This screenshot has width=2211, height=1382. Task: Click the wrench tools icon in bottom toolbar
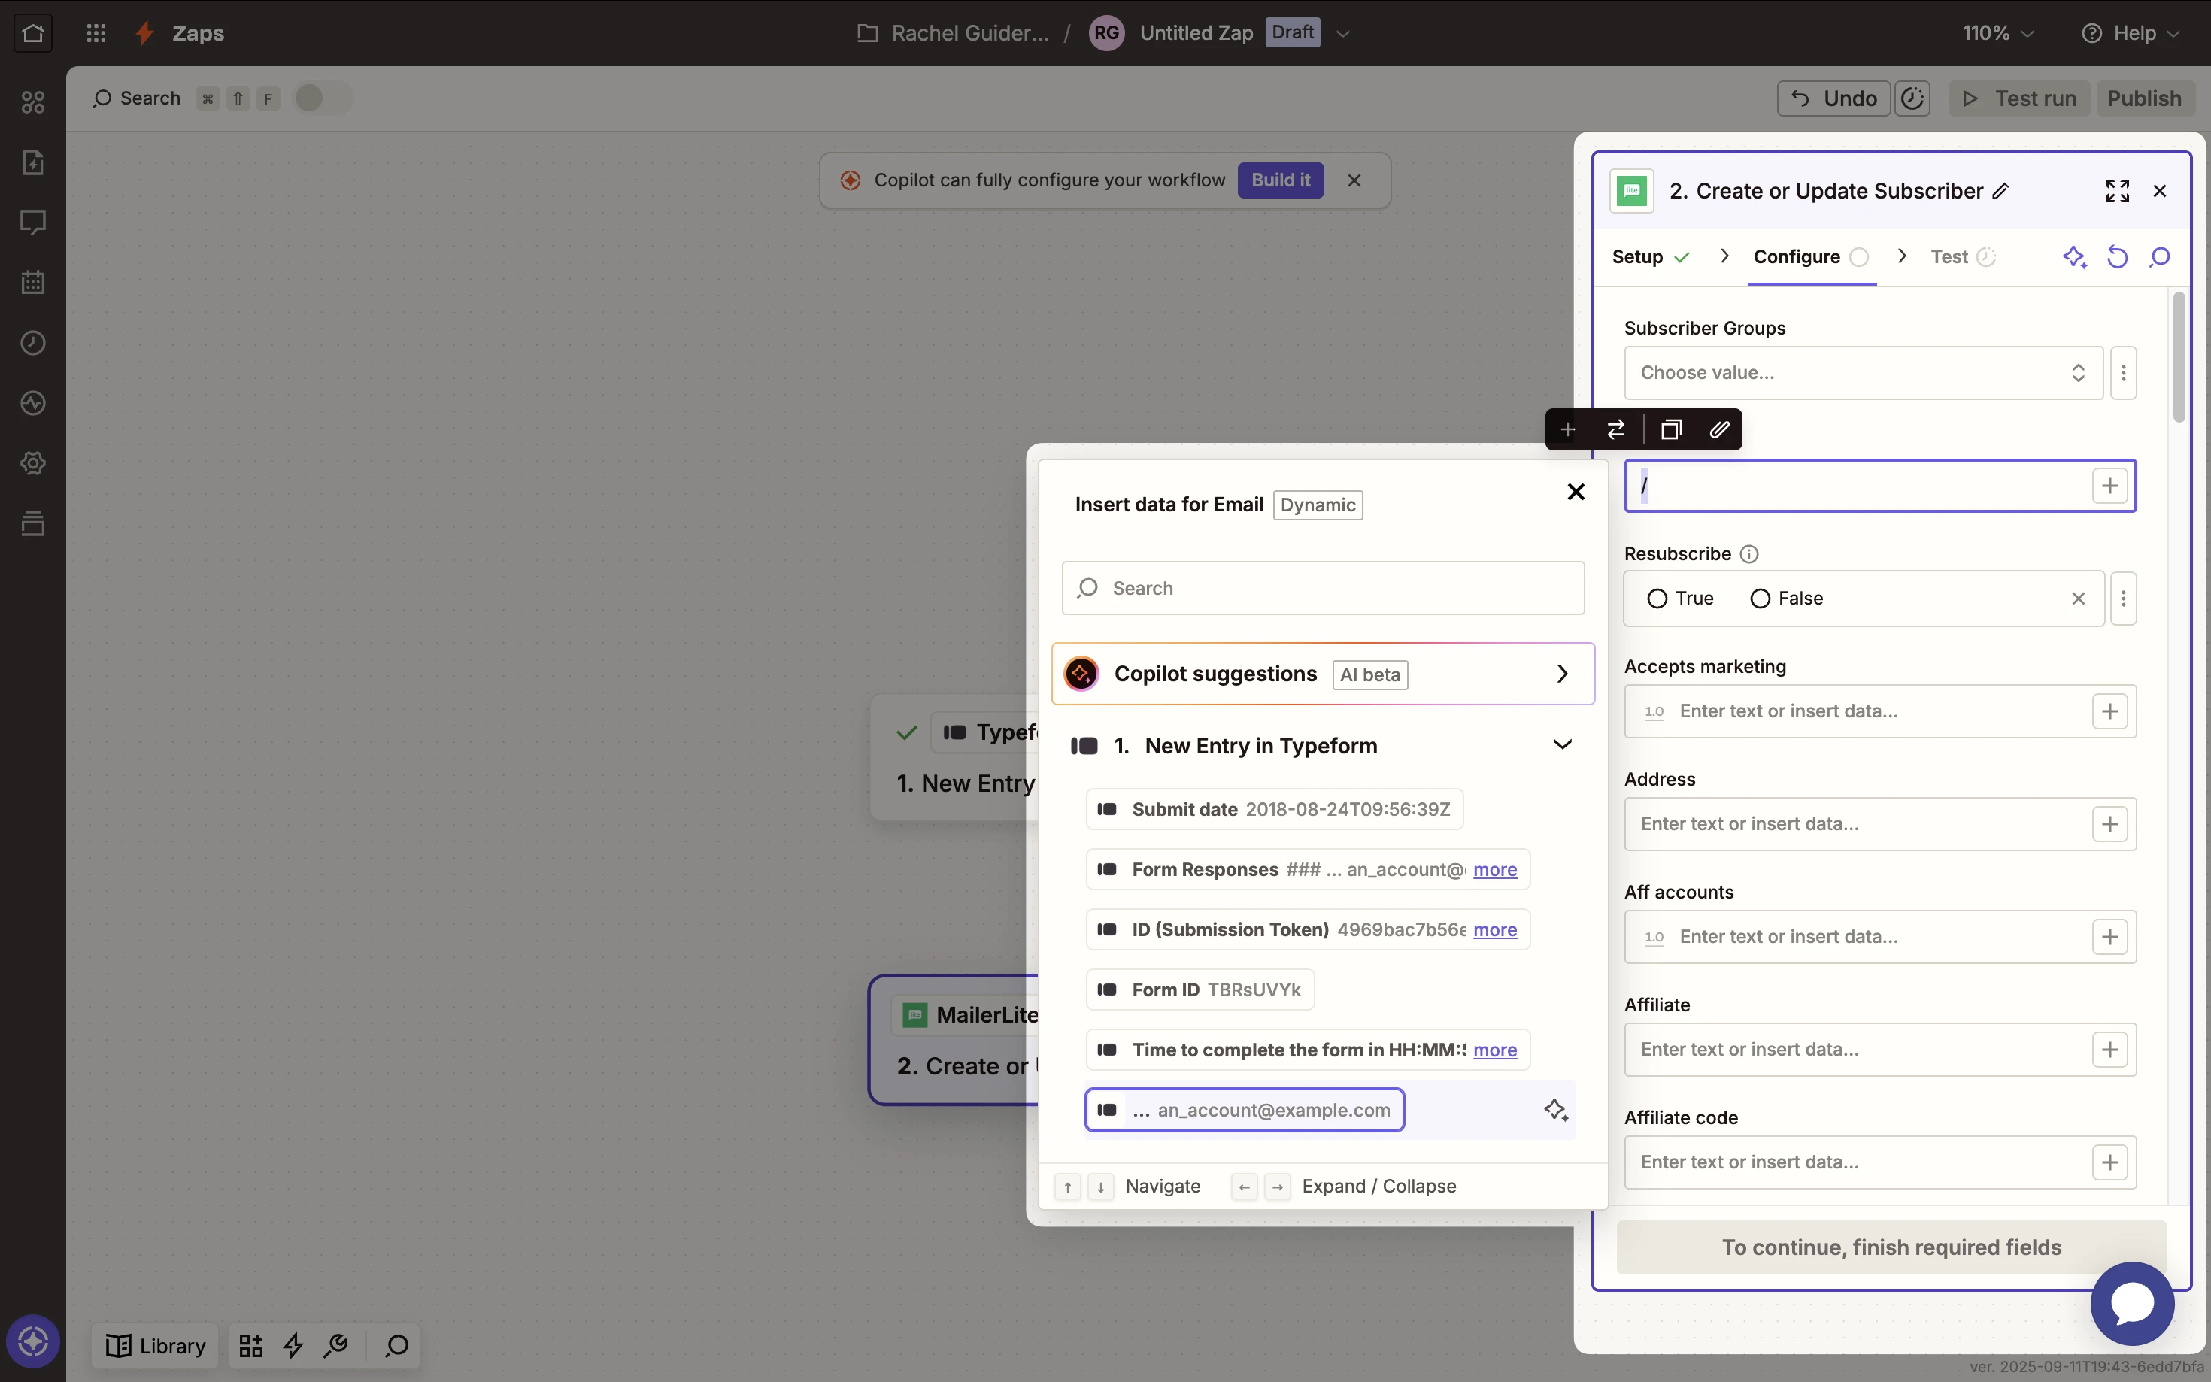[336, 1345]
